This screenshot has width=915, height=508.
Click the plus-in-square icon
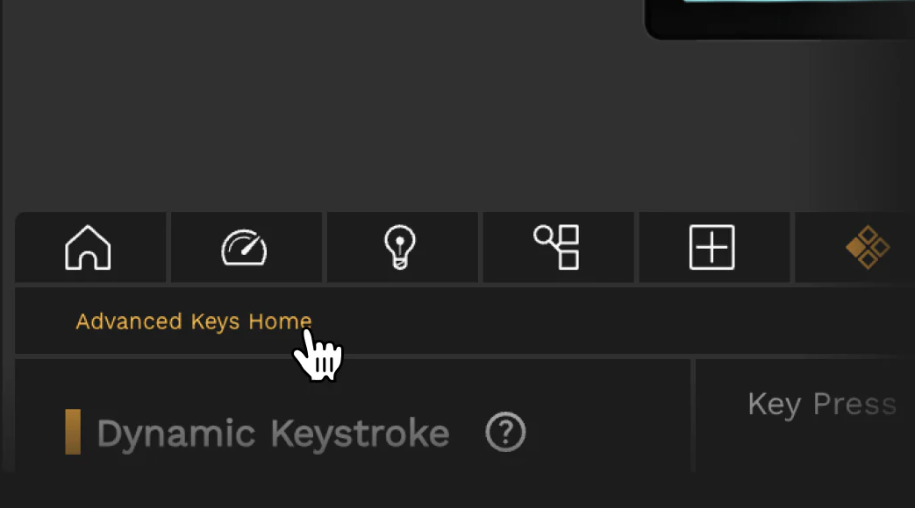(712, 248)
